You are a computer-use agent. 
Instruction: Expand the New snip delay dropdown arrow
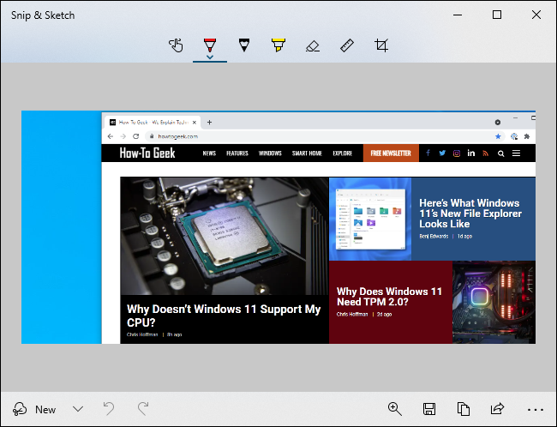click(78, 409)
